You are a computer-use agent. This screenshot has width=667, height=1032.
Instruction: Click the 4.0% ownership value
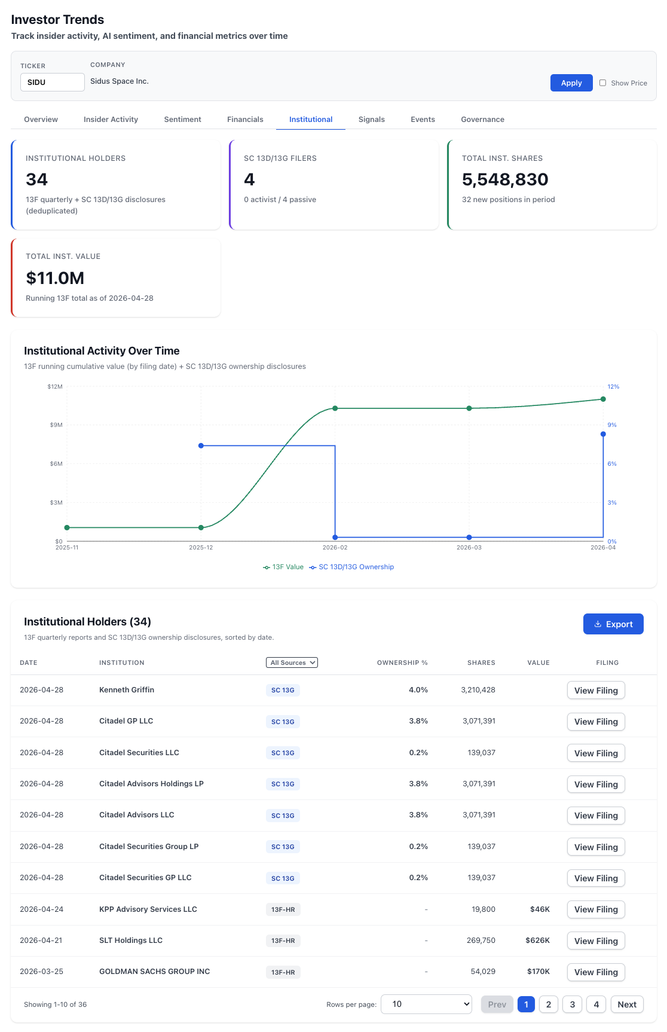418,690
